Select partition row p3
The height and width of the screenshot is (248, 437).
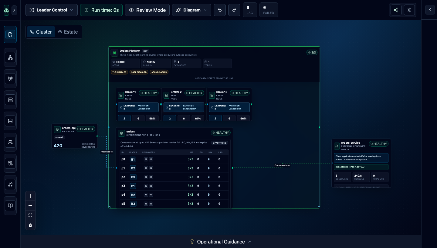[174, 186]
